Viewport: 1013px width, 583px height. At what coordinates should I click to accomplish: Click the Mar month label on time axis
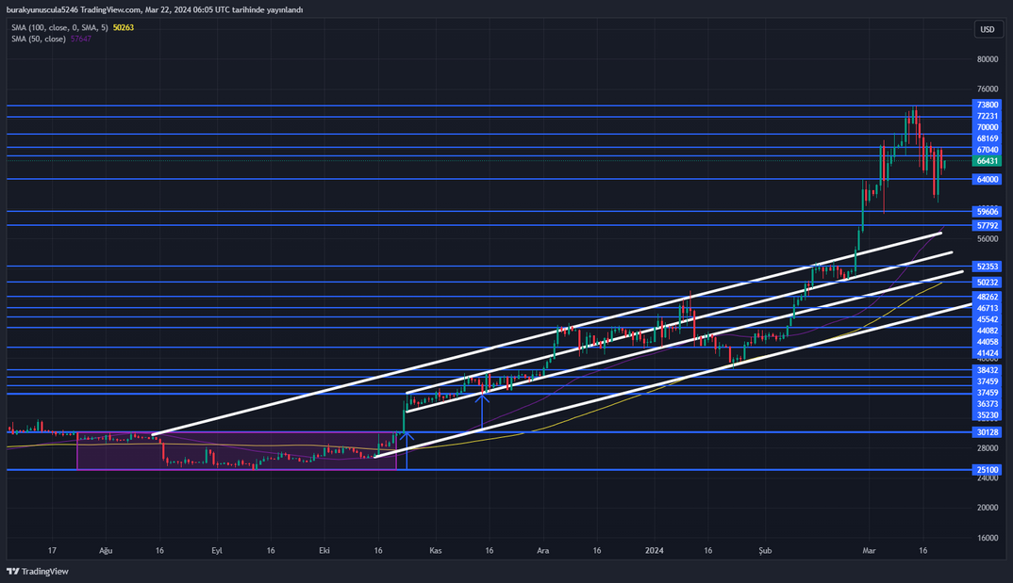(x=869, y=551)
